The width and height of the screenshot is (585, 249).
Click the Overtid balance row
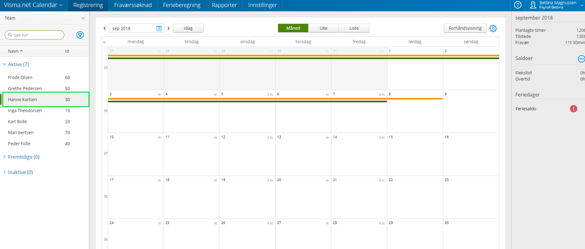click(x=550, y=79)
